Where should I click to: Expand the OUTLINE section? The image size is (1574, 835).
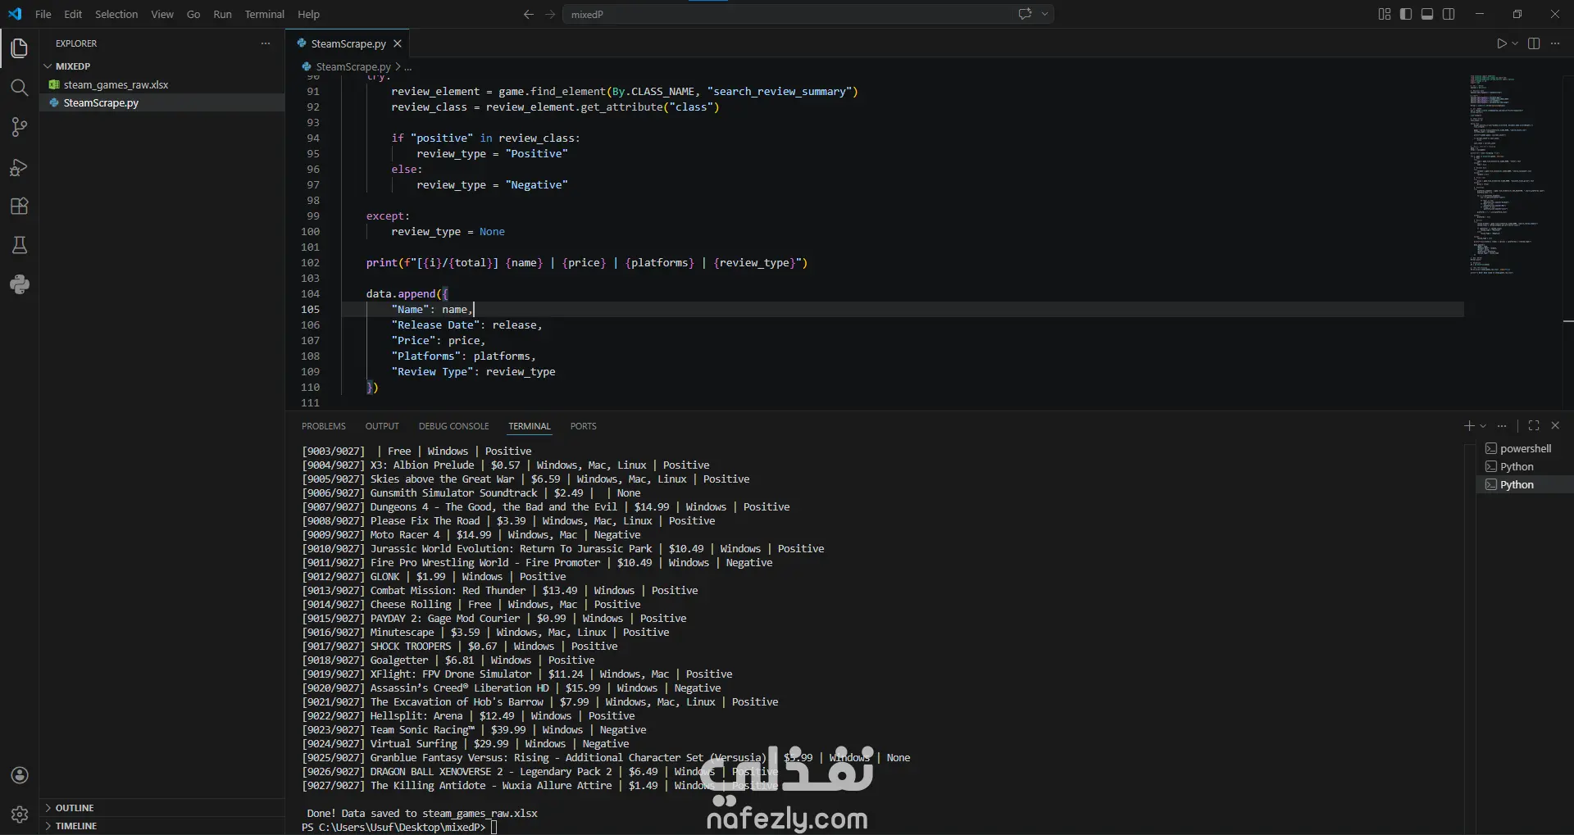[162, 808]
